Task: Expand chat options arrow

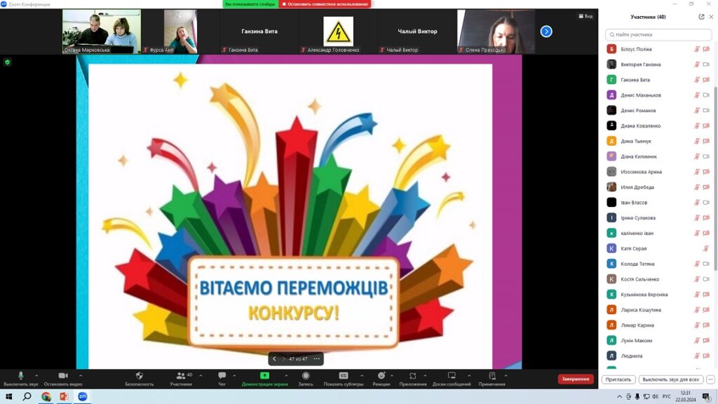Action: [x=234, y=376]
